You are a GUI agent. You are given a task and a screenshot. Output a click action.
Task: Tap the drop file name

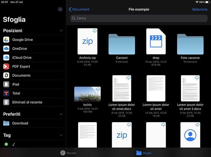[x=156, y=58]
